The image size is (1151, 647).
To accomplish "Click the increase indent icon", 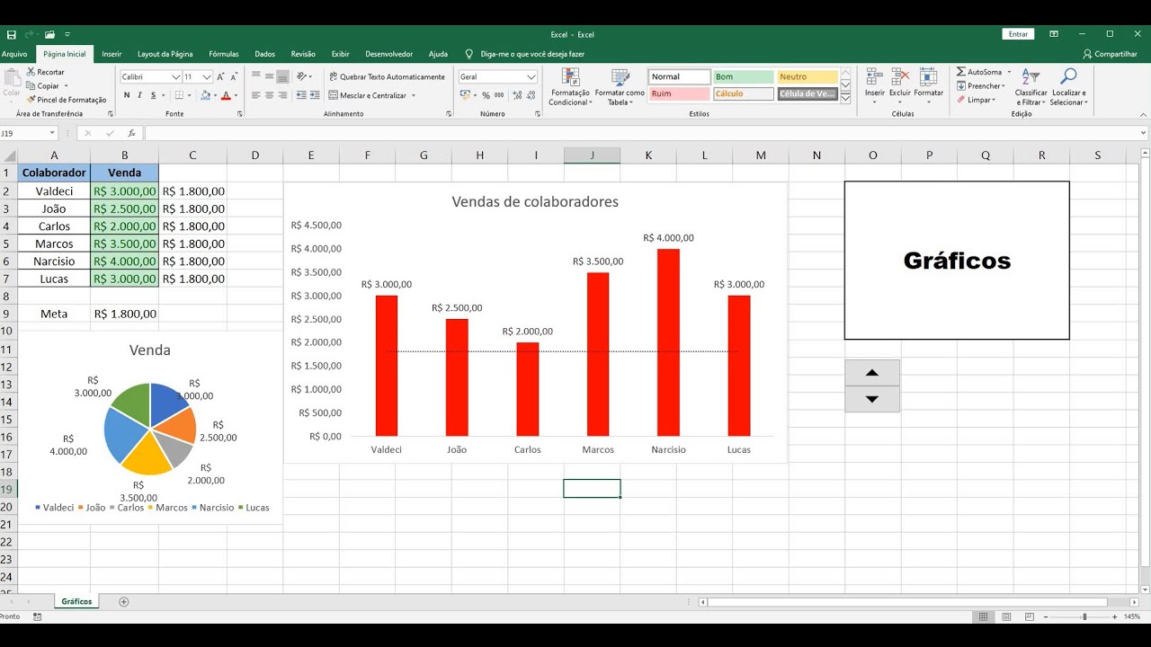I will [315, 95].
